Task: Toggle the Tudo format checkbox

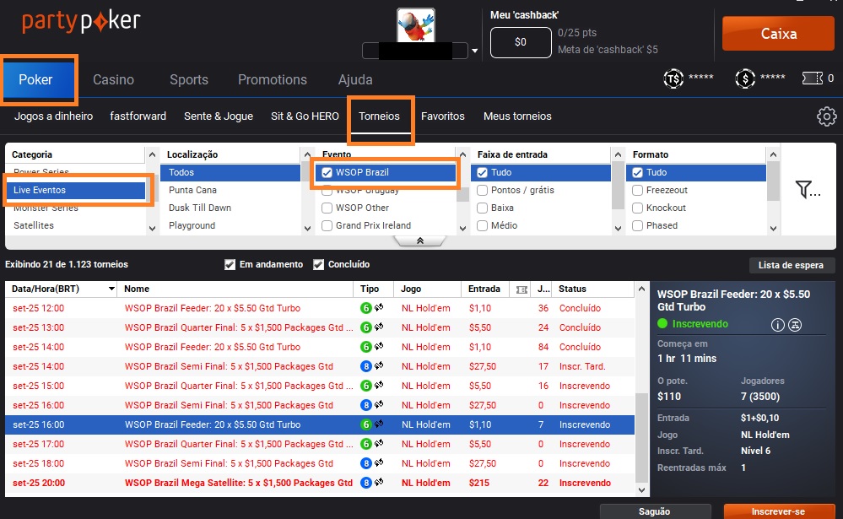Action: coord(638,173)
